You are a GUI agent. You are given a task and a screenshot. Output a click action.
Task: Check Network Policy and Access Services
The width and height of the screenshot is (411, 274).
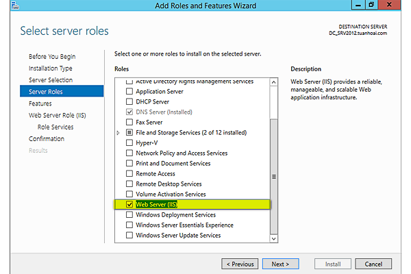(129, 153)
